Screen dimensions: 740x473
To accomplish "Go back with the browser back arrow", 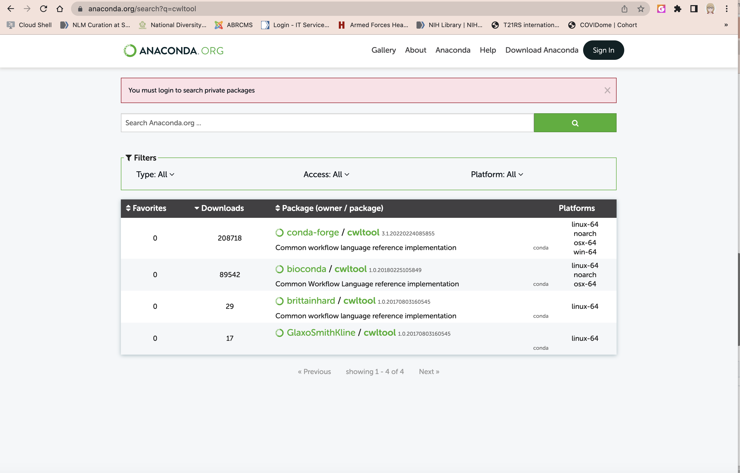I will pyautogui.click(x=11, y=9).
